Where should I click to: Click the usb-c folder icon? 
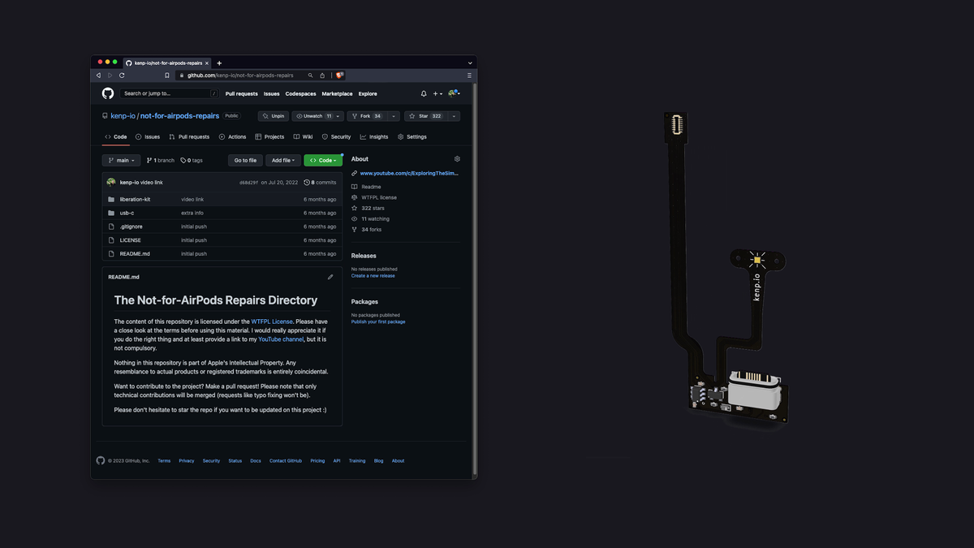(111, 213)
